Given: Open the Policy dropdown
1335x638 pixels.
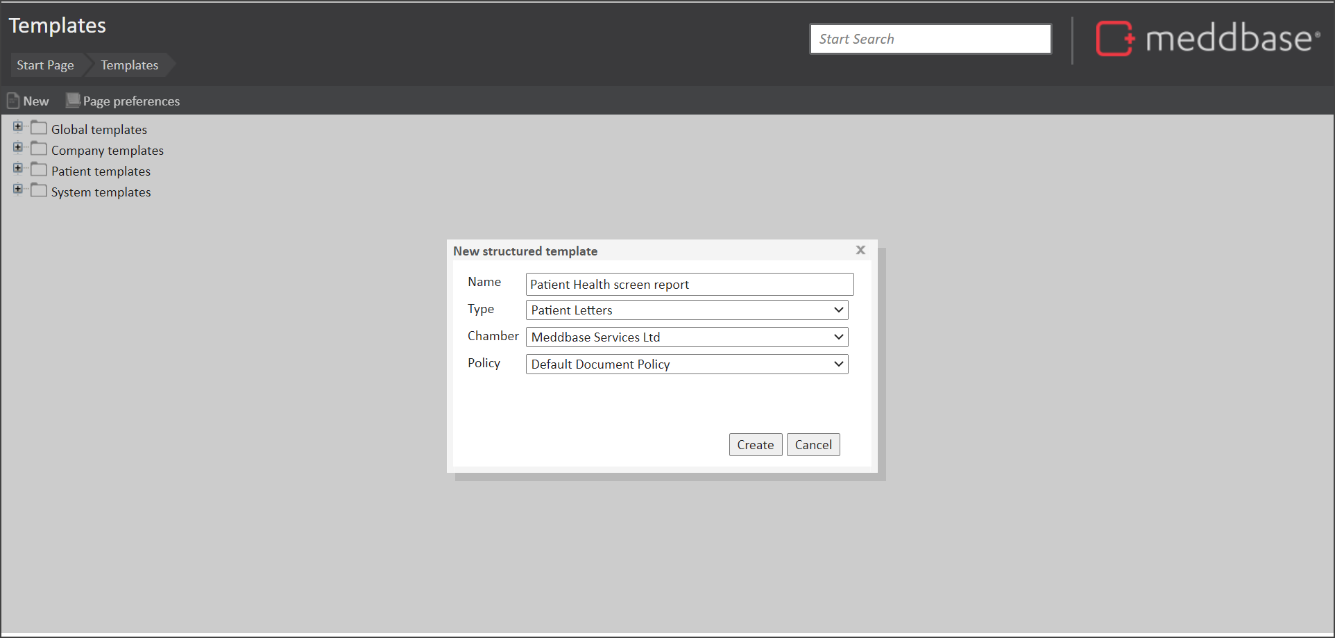Looking at the screenshot, I should pos(687,364).
